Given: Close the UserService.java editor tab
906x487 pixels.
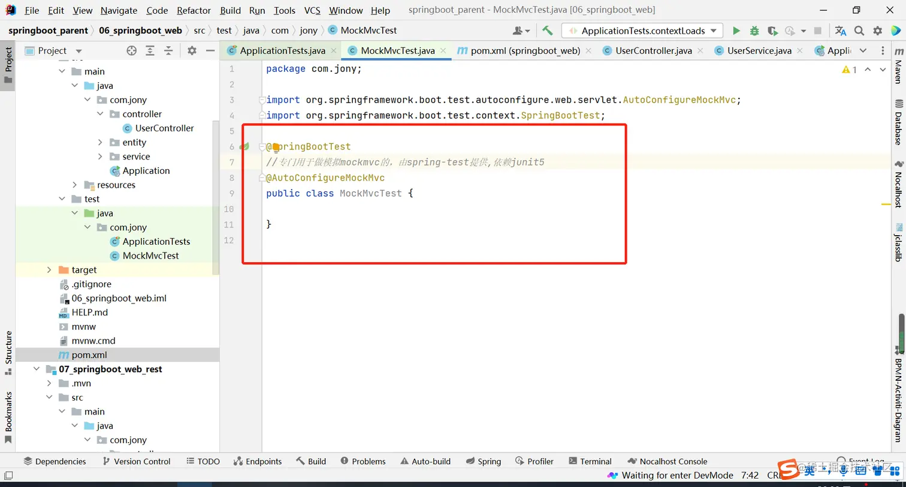Looking at the screenshot, I should tap(800, 51).
